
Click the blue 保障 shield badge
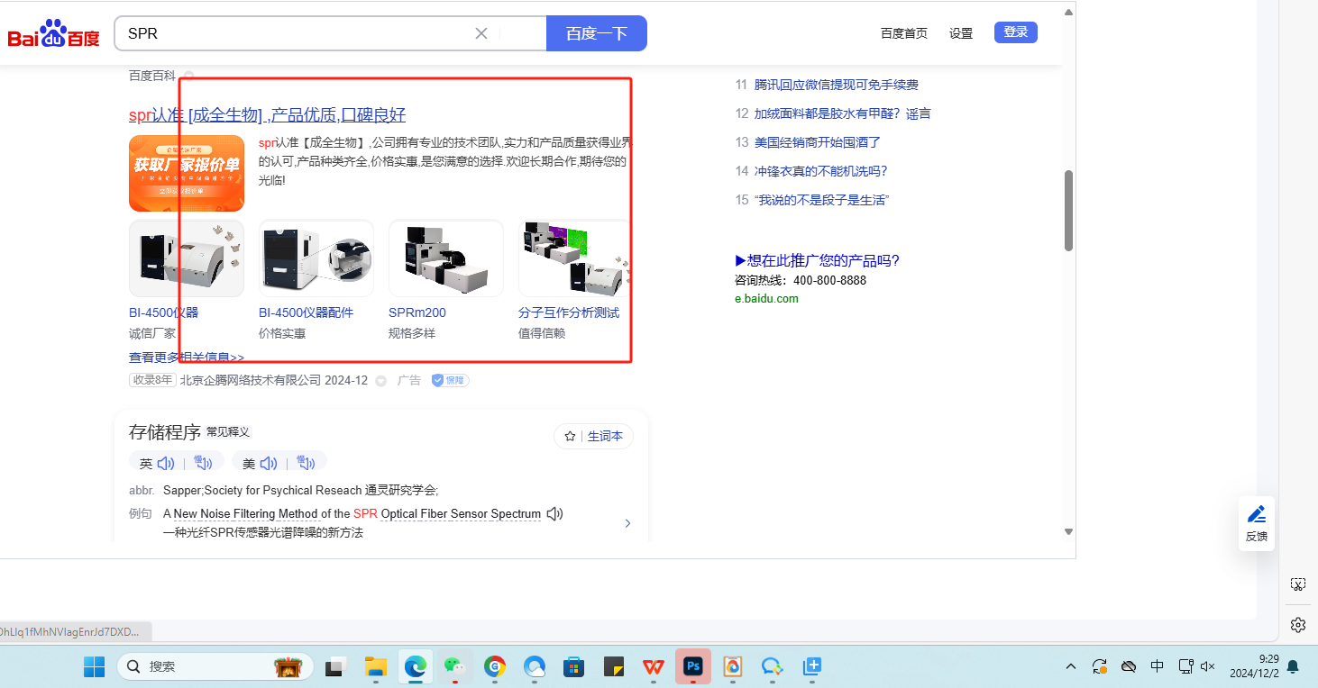click(x=450, y=380)
